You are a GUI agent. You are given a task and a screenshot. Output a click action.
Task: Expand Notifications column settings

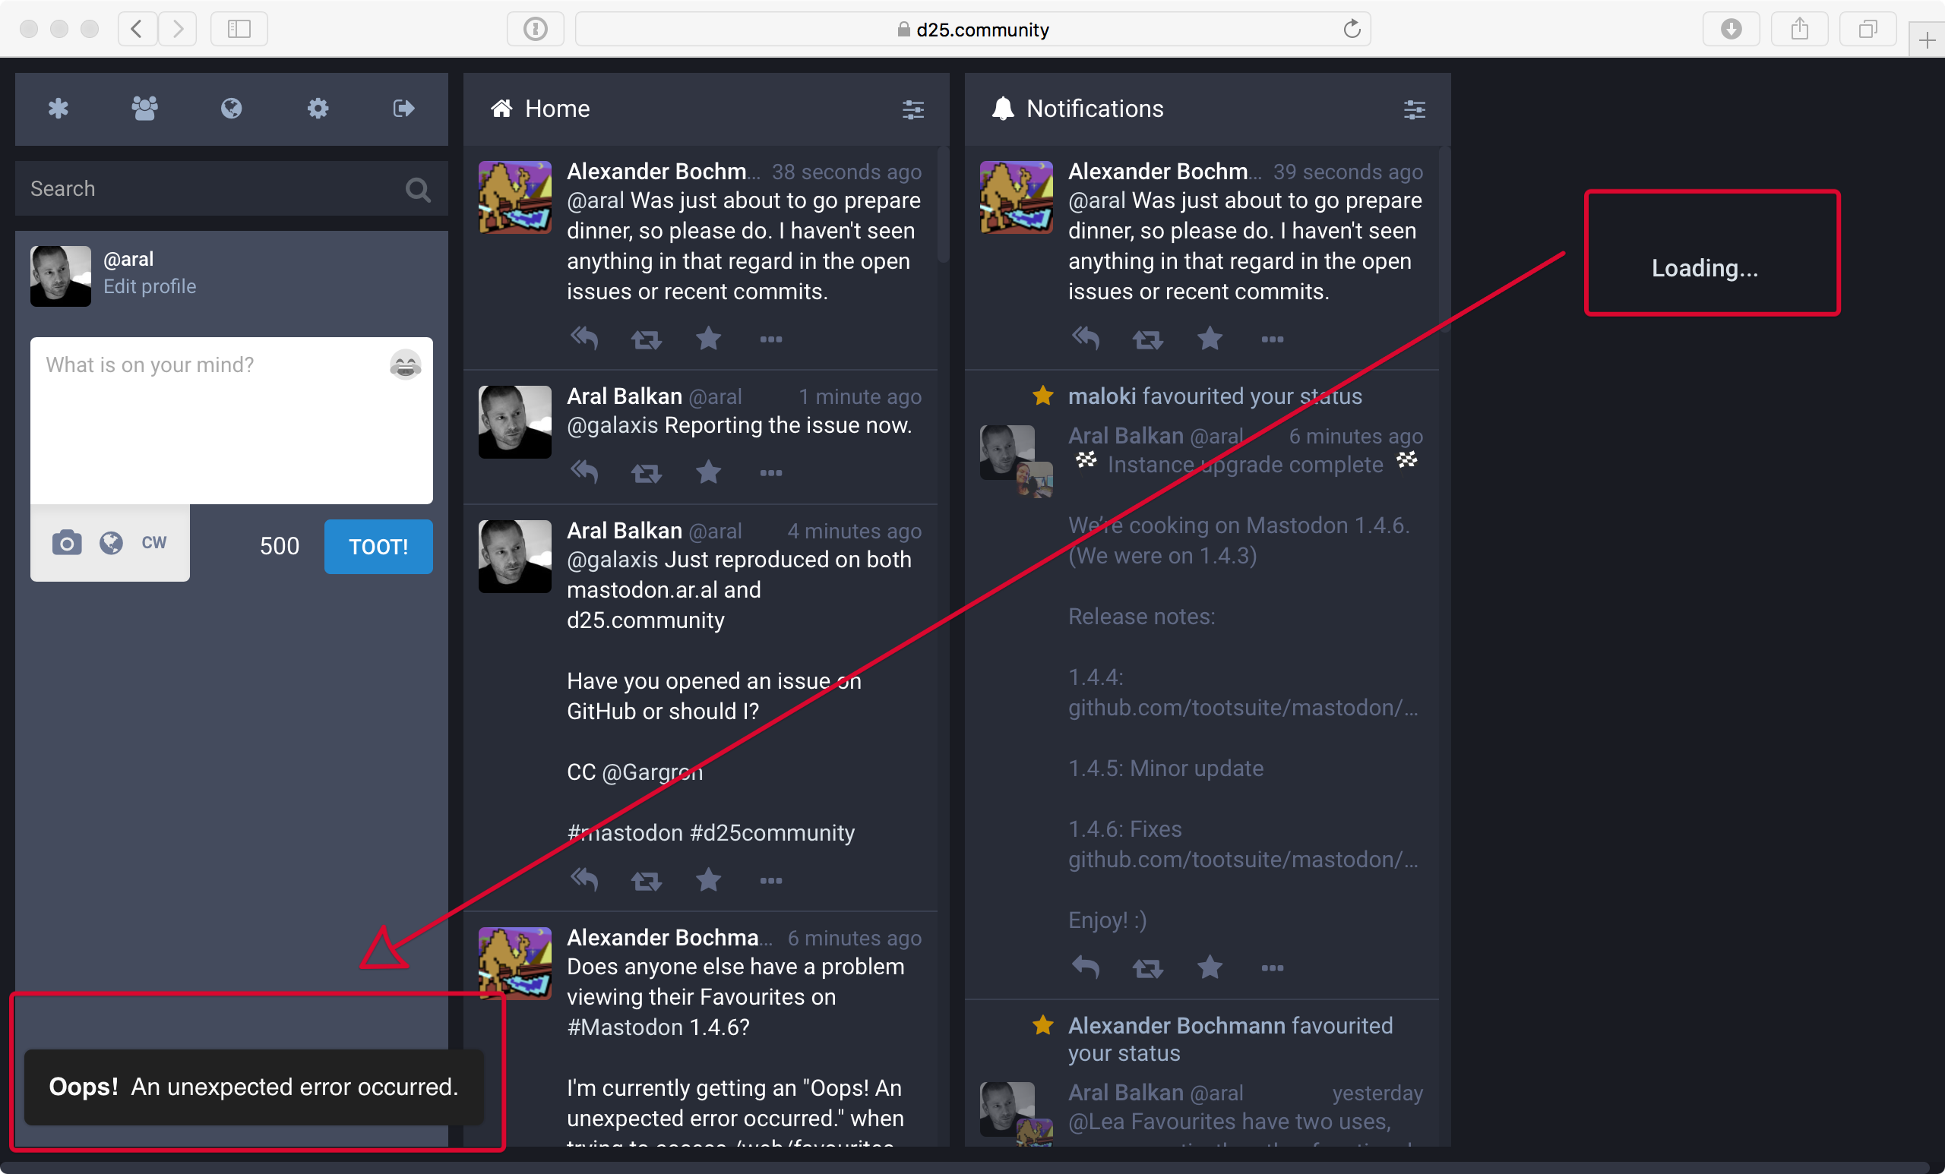[1414, 109]
